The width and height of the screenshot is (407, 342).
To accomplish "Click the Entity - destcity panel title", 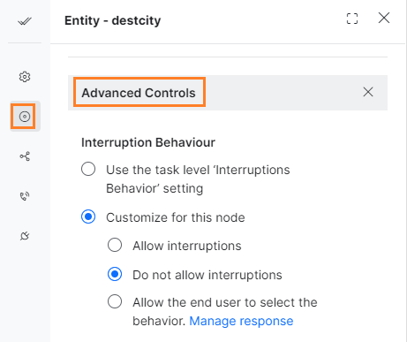I will (113, 20).
